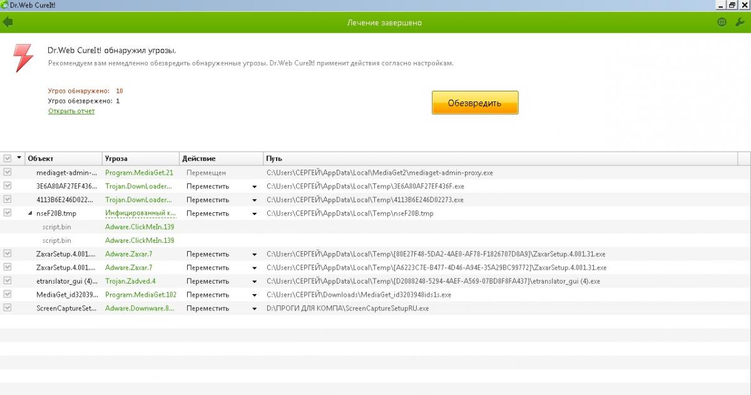Open action dropdown for nseF20B.tmp row
751x395 pixels.
[x=255, y=213]
